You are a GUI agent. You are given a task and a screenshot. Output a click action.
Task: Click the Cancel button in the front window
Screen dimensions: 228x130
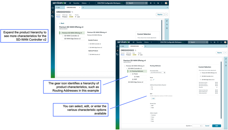tap(207, 126)
